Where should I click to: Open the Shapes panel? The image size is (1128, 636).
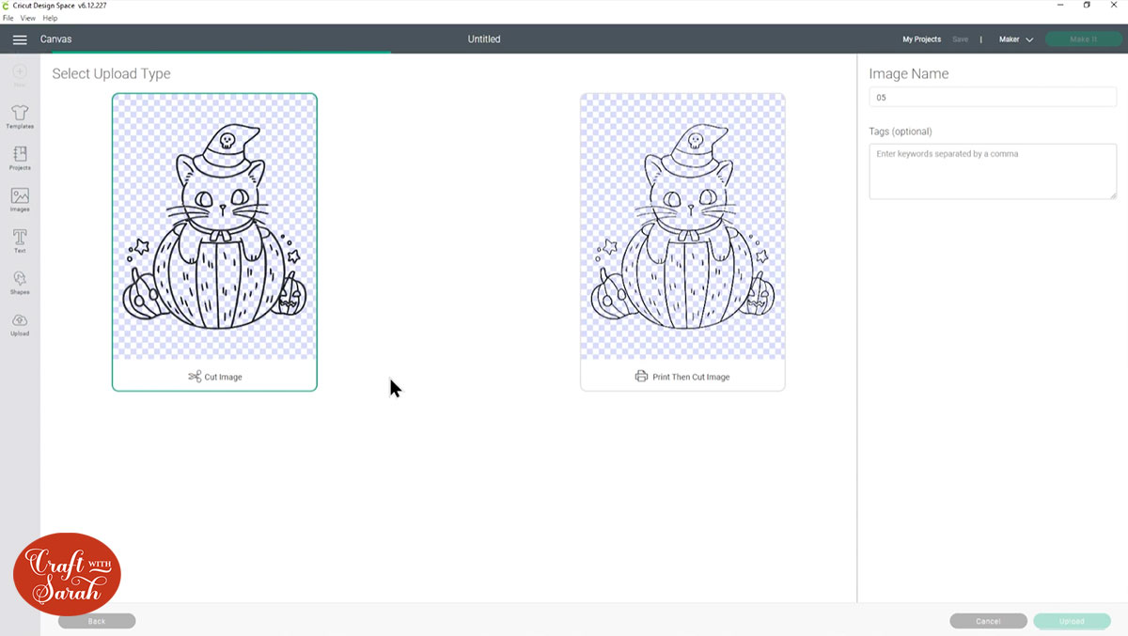point(20,282)
